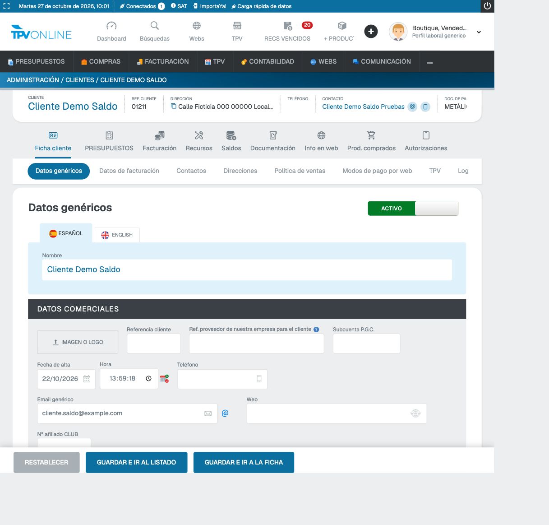
Task: Expand the more menu ellipsis in navigation bar
Action: 430,62
